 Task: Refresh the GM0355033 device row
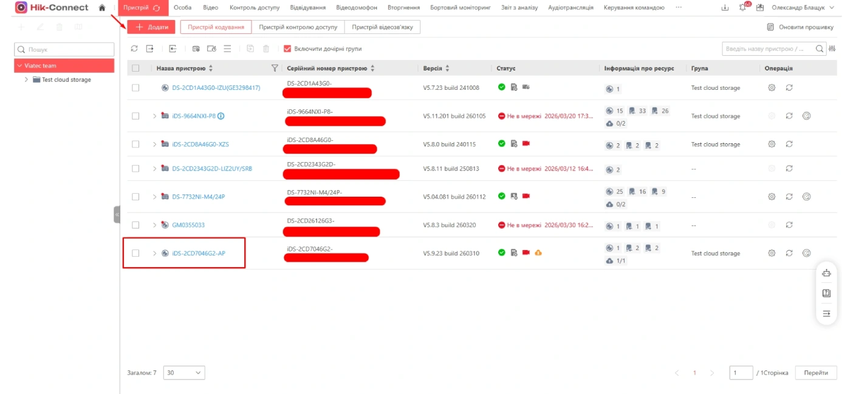point(789,225)
